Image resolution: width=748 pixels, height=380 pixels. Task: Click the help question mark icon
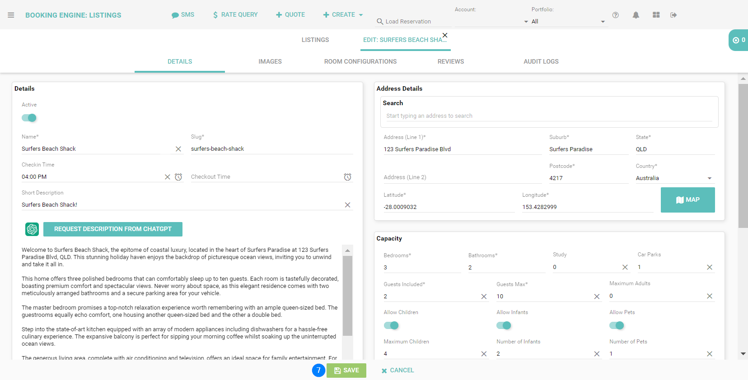[615, 15]
